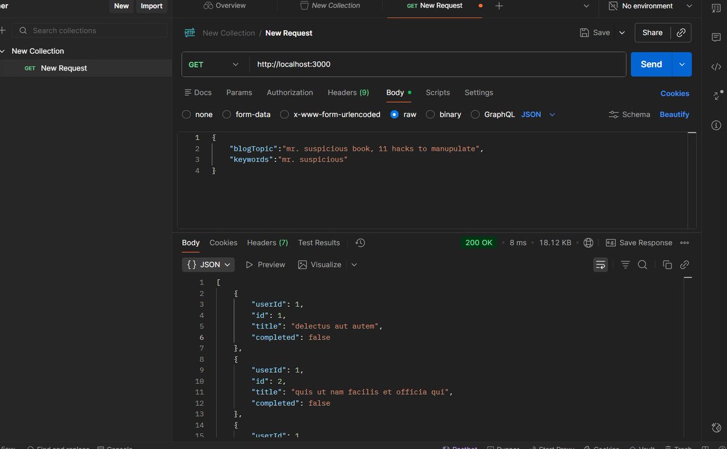Switch to the Params tab
727x449 pixels.
click(x=239, y=93)
